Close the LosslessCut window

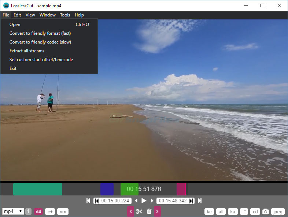[279, 6]
